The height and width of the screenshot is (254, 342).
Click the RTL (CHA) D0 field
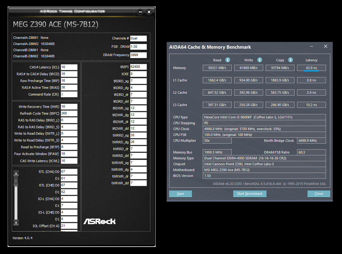[x=69, y=171]
